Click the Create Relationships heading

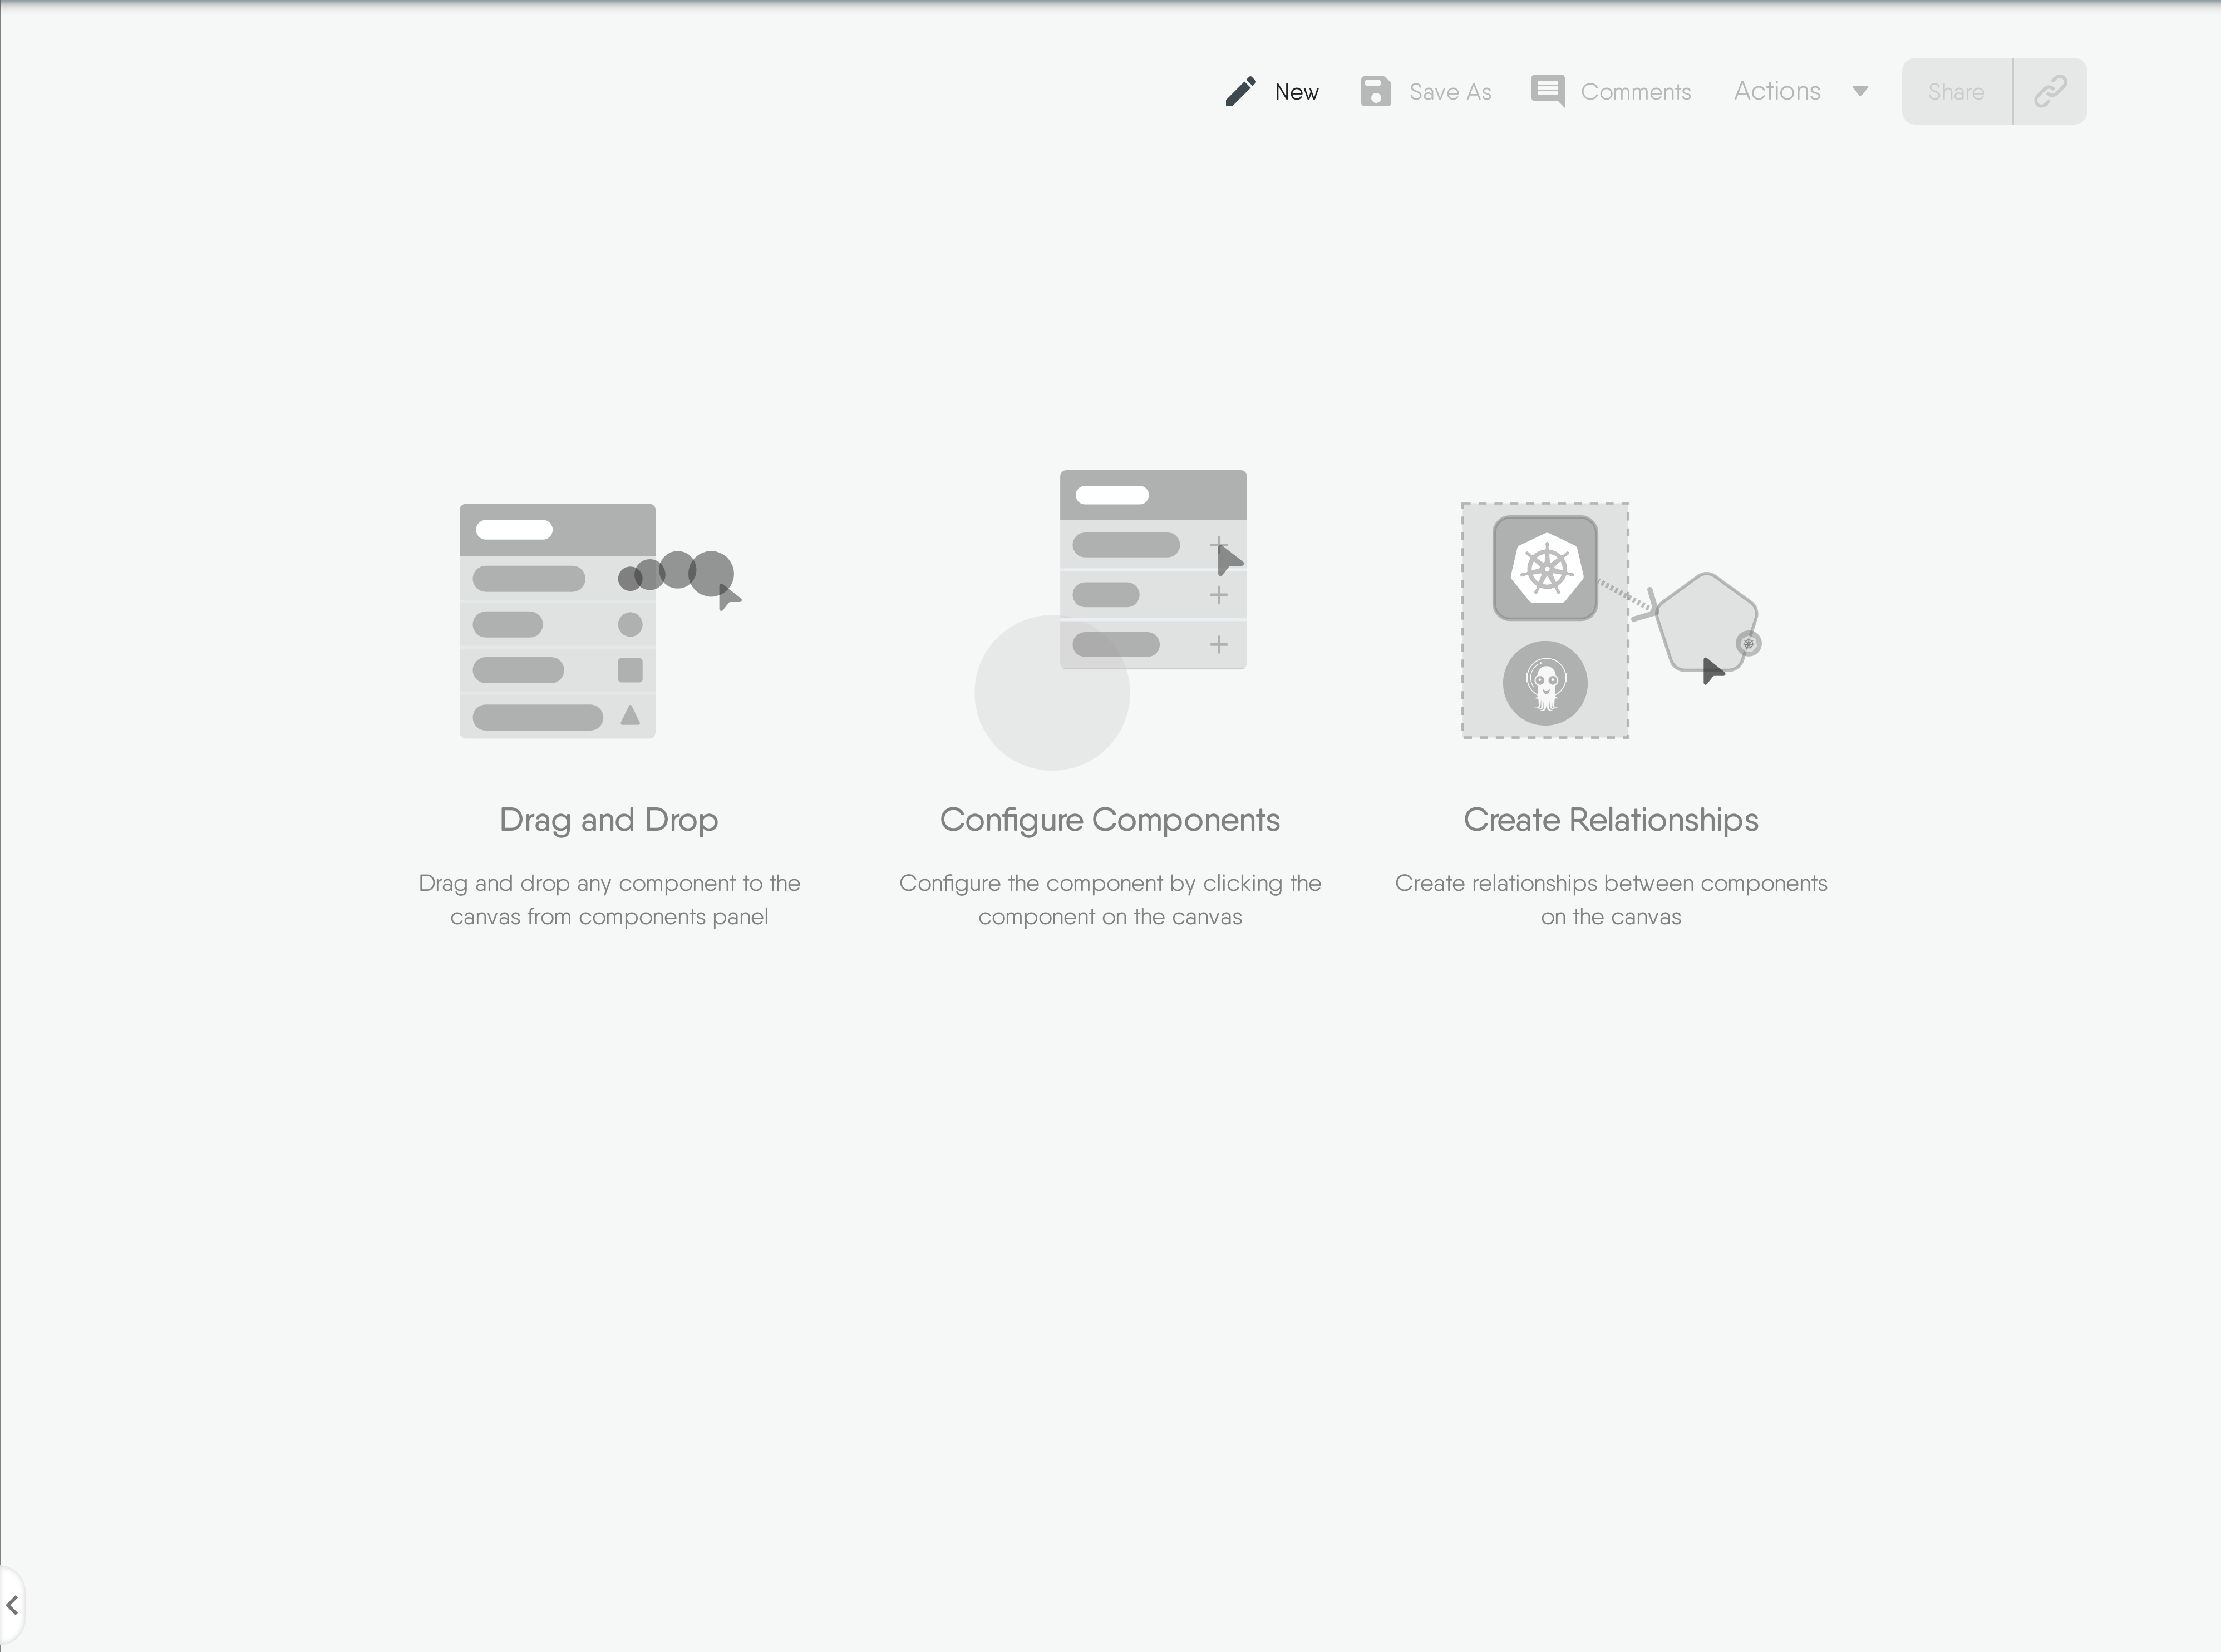click(x=1610, y=820)
